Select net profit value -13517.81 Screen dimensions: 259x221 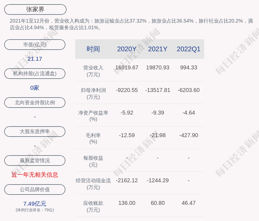point(158,90)
